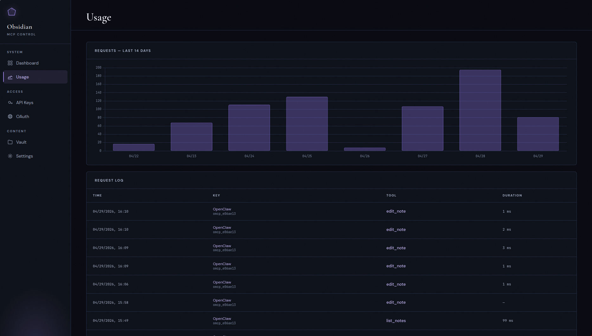Click "edit_note" in the 15:58 row
The width and height of the screenshot is (592, 336).
tap(396, 302)
